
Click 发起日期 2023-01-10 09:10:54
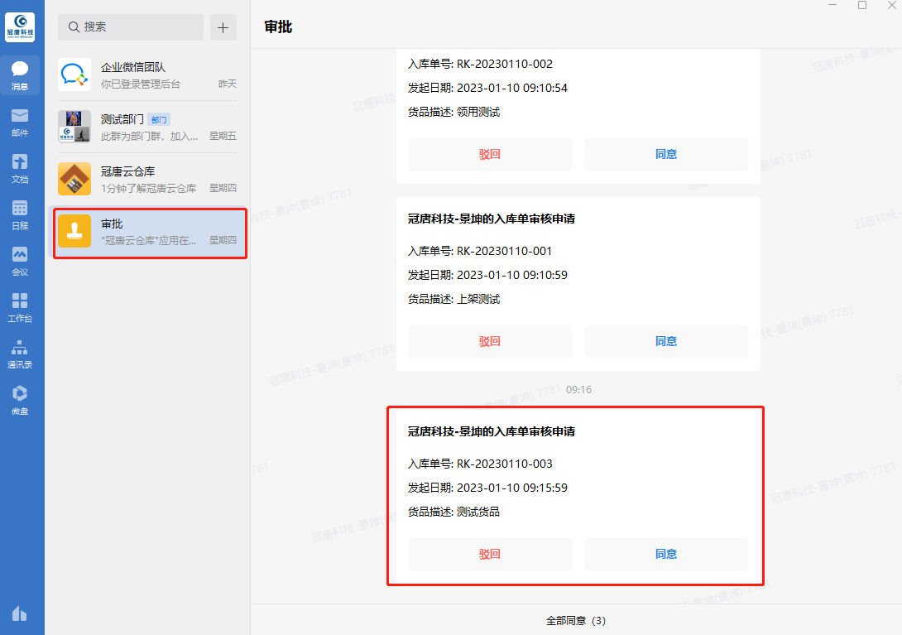487,88
